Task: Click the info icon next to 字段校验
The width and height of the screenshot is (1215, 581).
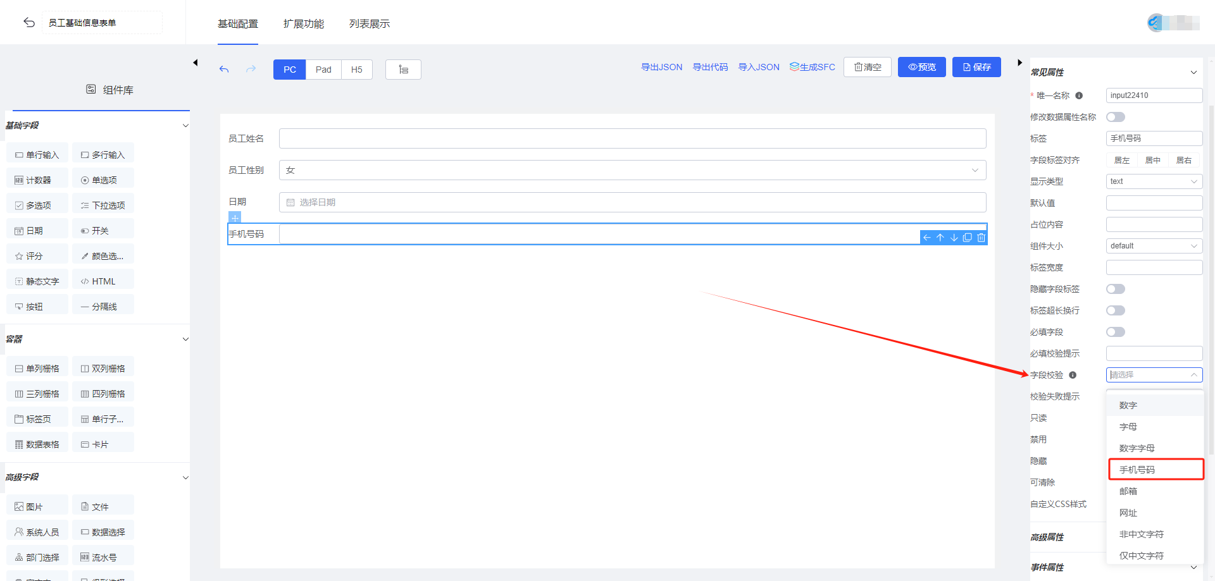Action: (x=1073, y=375)
